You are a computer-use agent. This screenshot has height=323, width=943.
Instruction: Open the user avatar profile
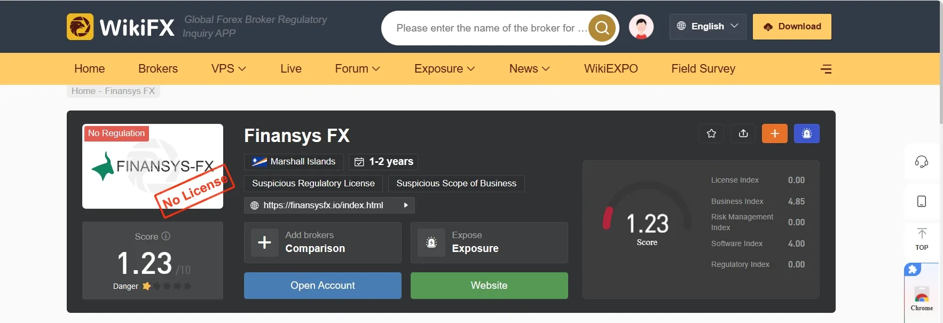(x=641, y=27)
